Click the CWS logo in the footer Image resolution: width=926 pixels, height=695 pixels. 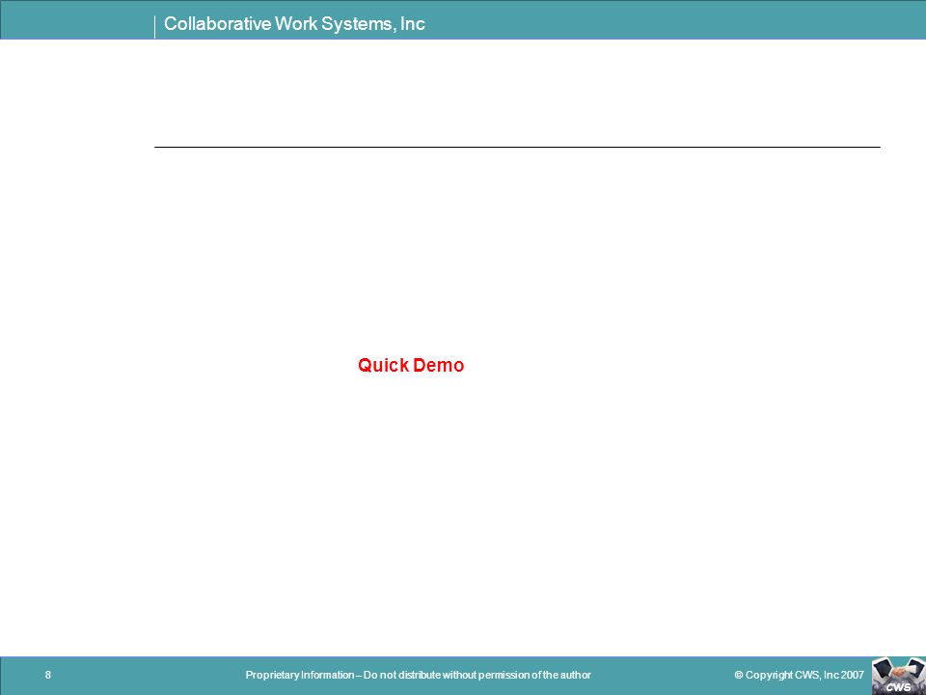pos(898,675)
